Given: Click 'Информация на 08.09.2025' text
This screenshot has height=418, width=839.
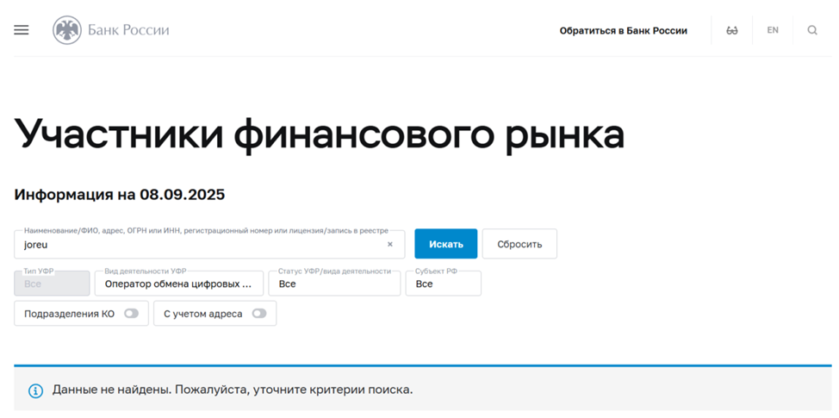Looking at the screenshot, I should click(120, 195).
